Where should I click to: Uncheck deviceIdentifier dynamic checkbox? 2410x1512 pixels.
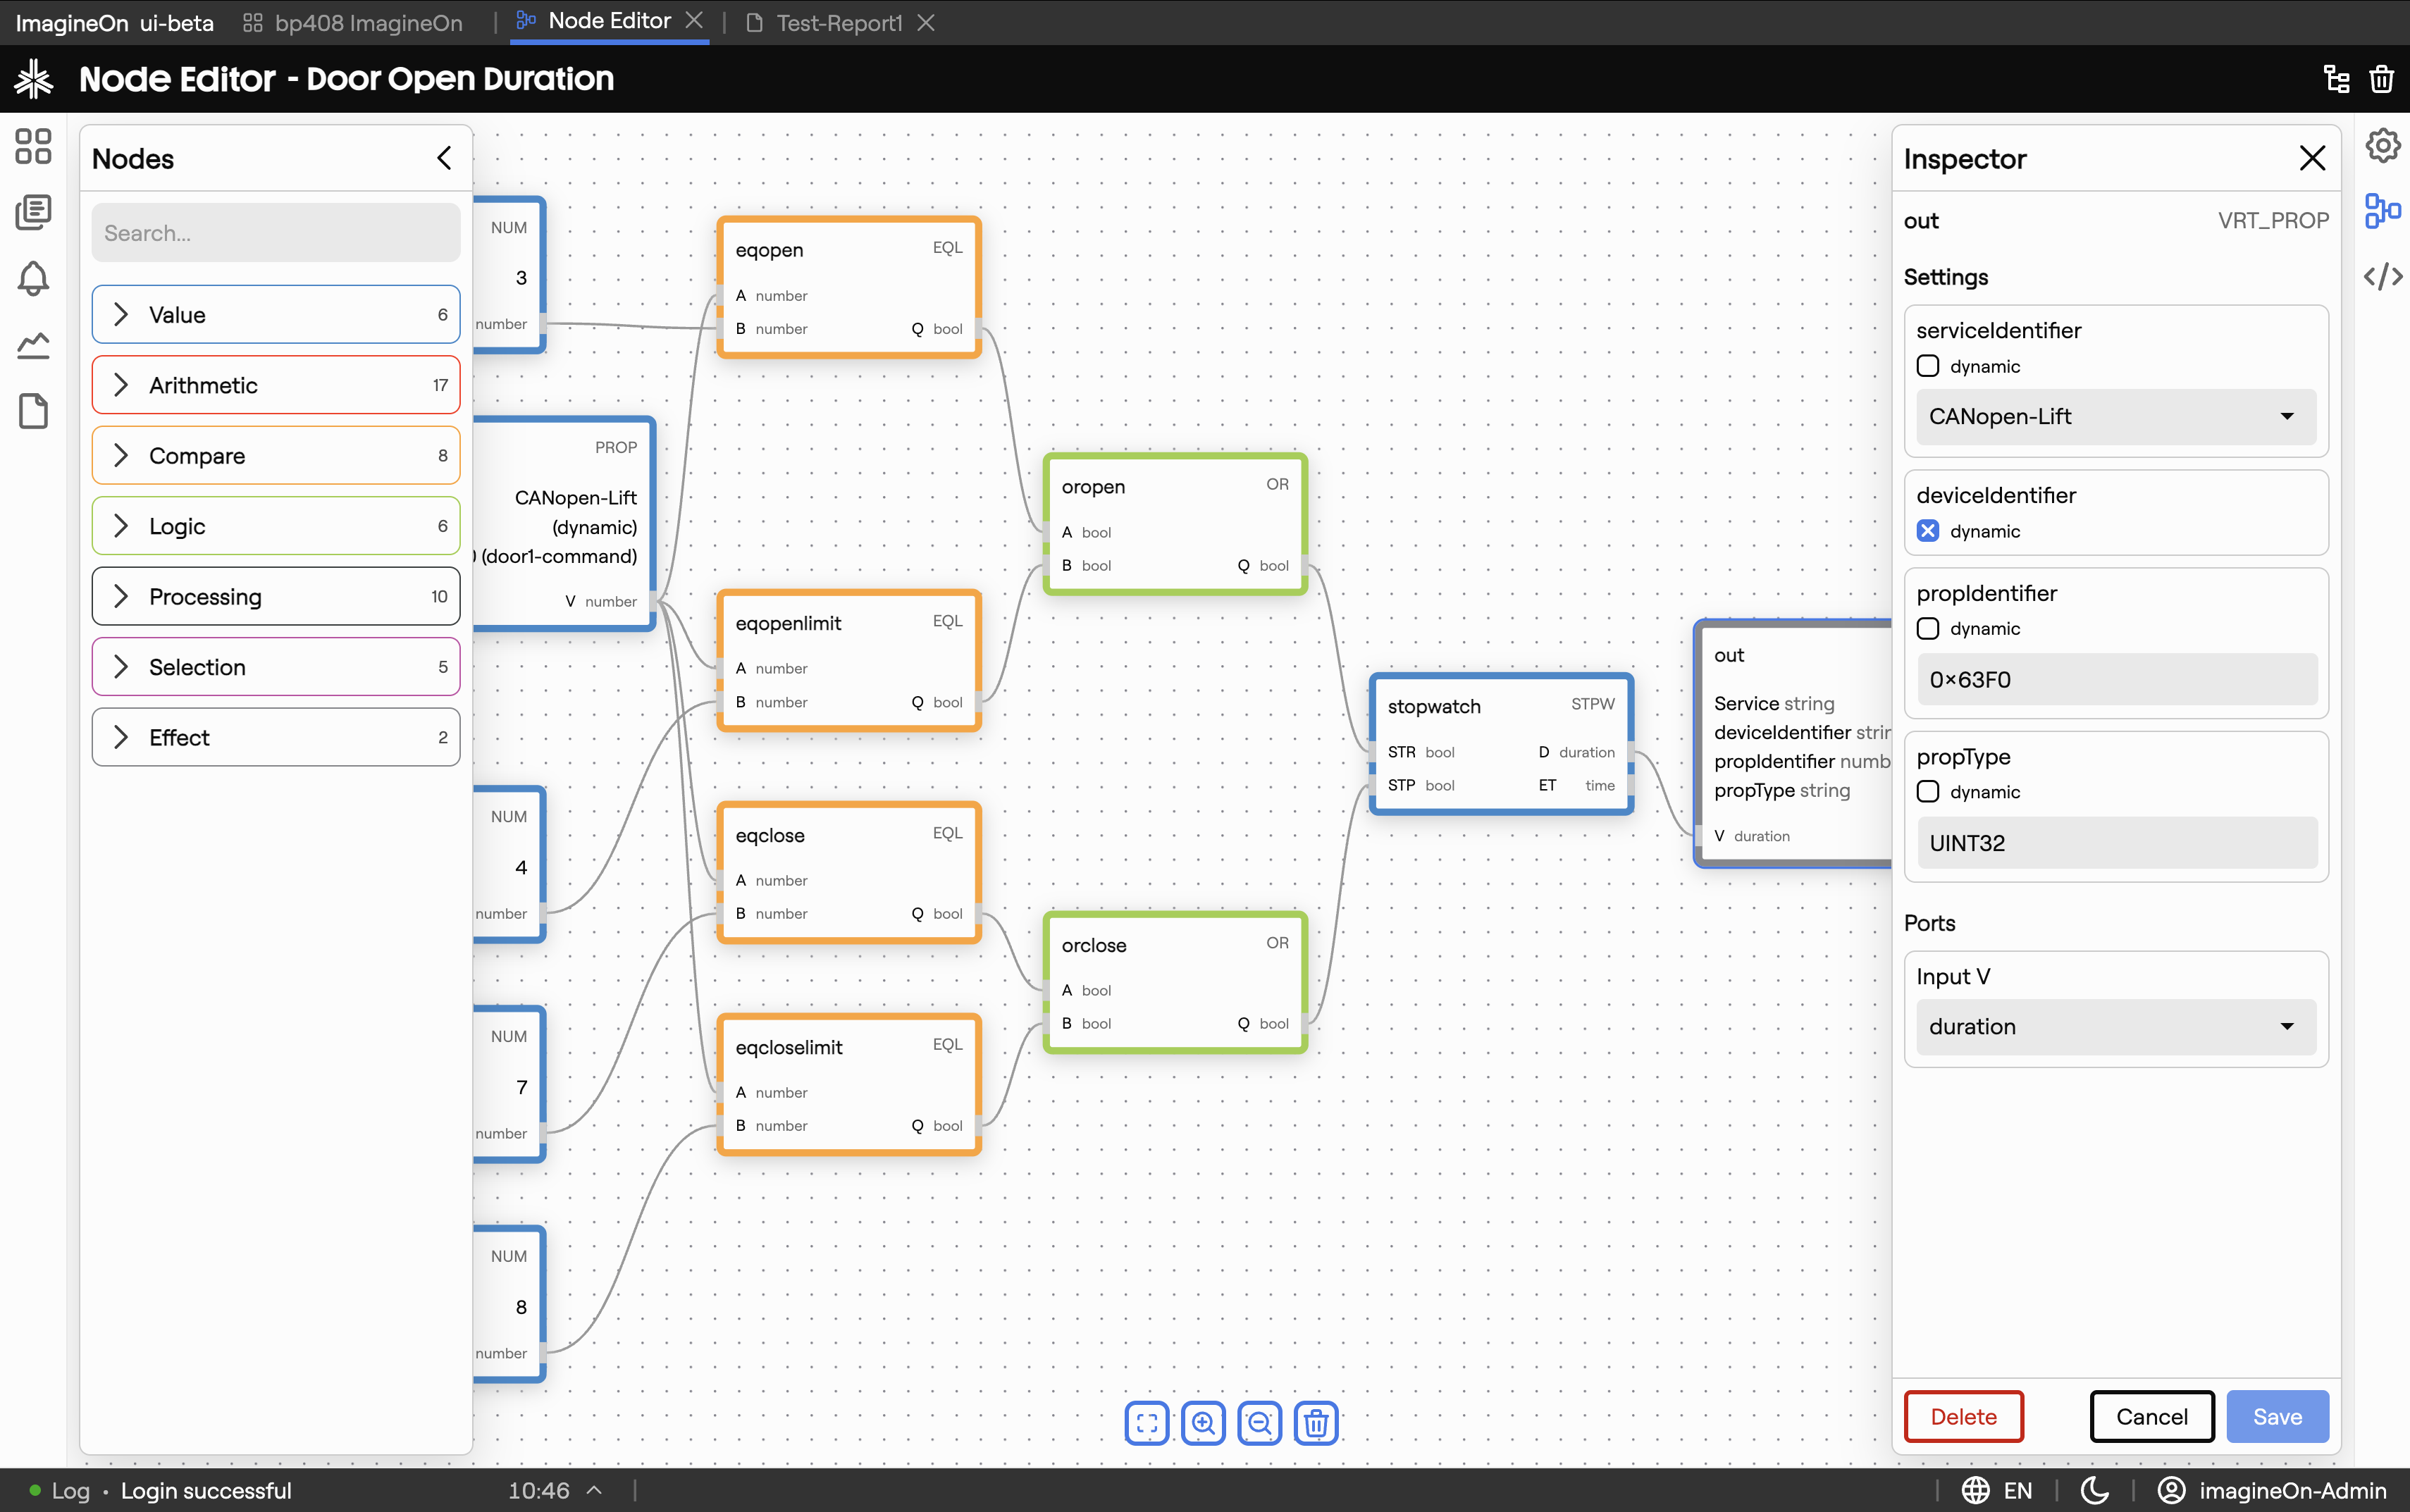click(1928, 531)
